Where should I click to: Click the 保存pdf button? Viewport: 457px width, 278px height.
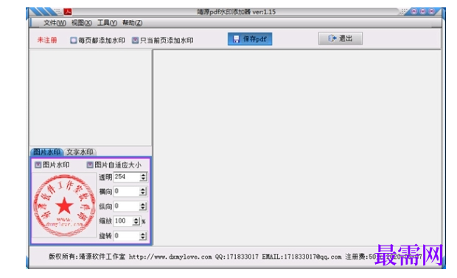[x=250, y=39]
